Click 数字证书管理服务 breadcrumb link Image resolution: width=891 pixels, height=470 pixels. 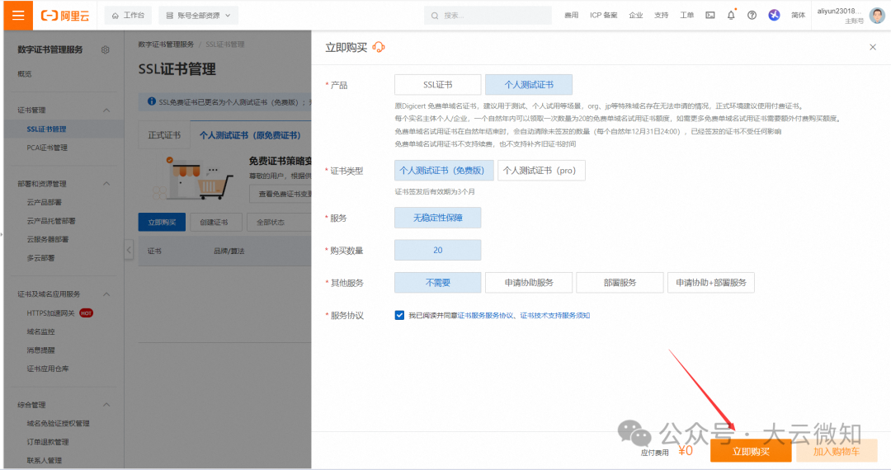166,45
